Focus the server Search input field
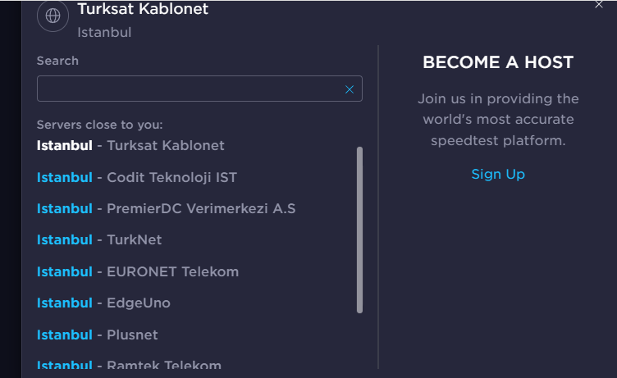 199,89
